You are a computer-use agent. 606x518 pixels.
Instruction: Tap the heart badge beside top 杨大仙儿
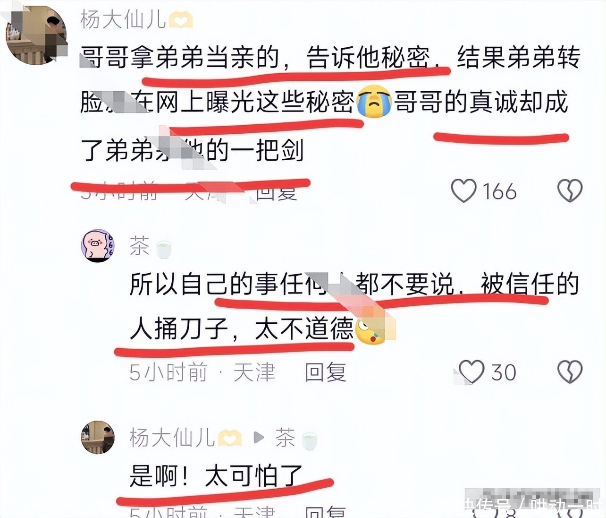pos(181,21)
